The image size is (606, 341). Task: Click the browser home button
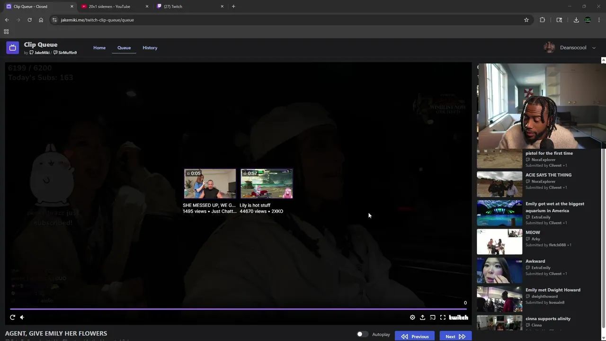(x=41, y=20)
